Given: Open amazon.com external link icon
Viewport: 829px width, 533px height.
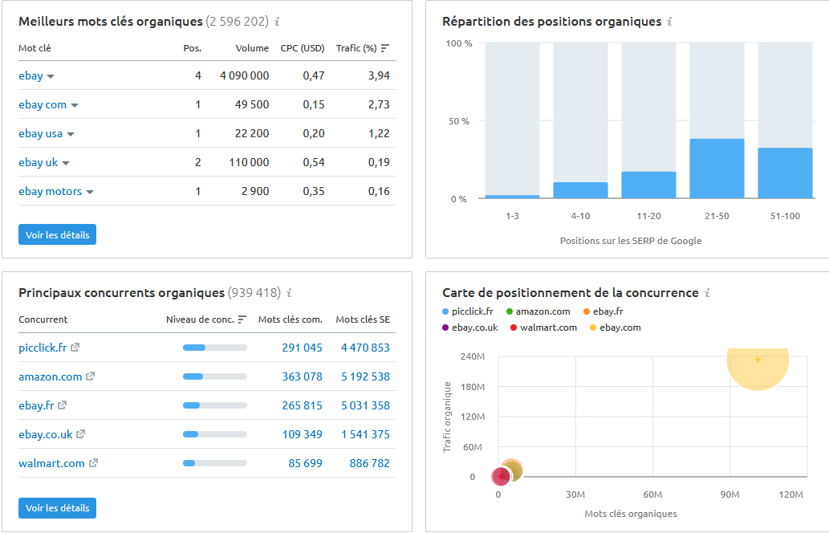Looking at the screenshot, I should (91, 376).
